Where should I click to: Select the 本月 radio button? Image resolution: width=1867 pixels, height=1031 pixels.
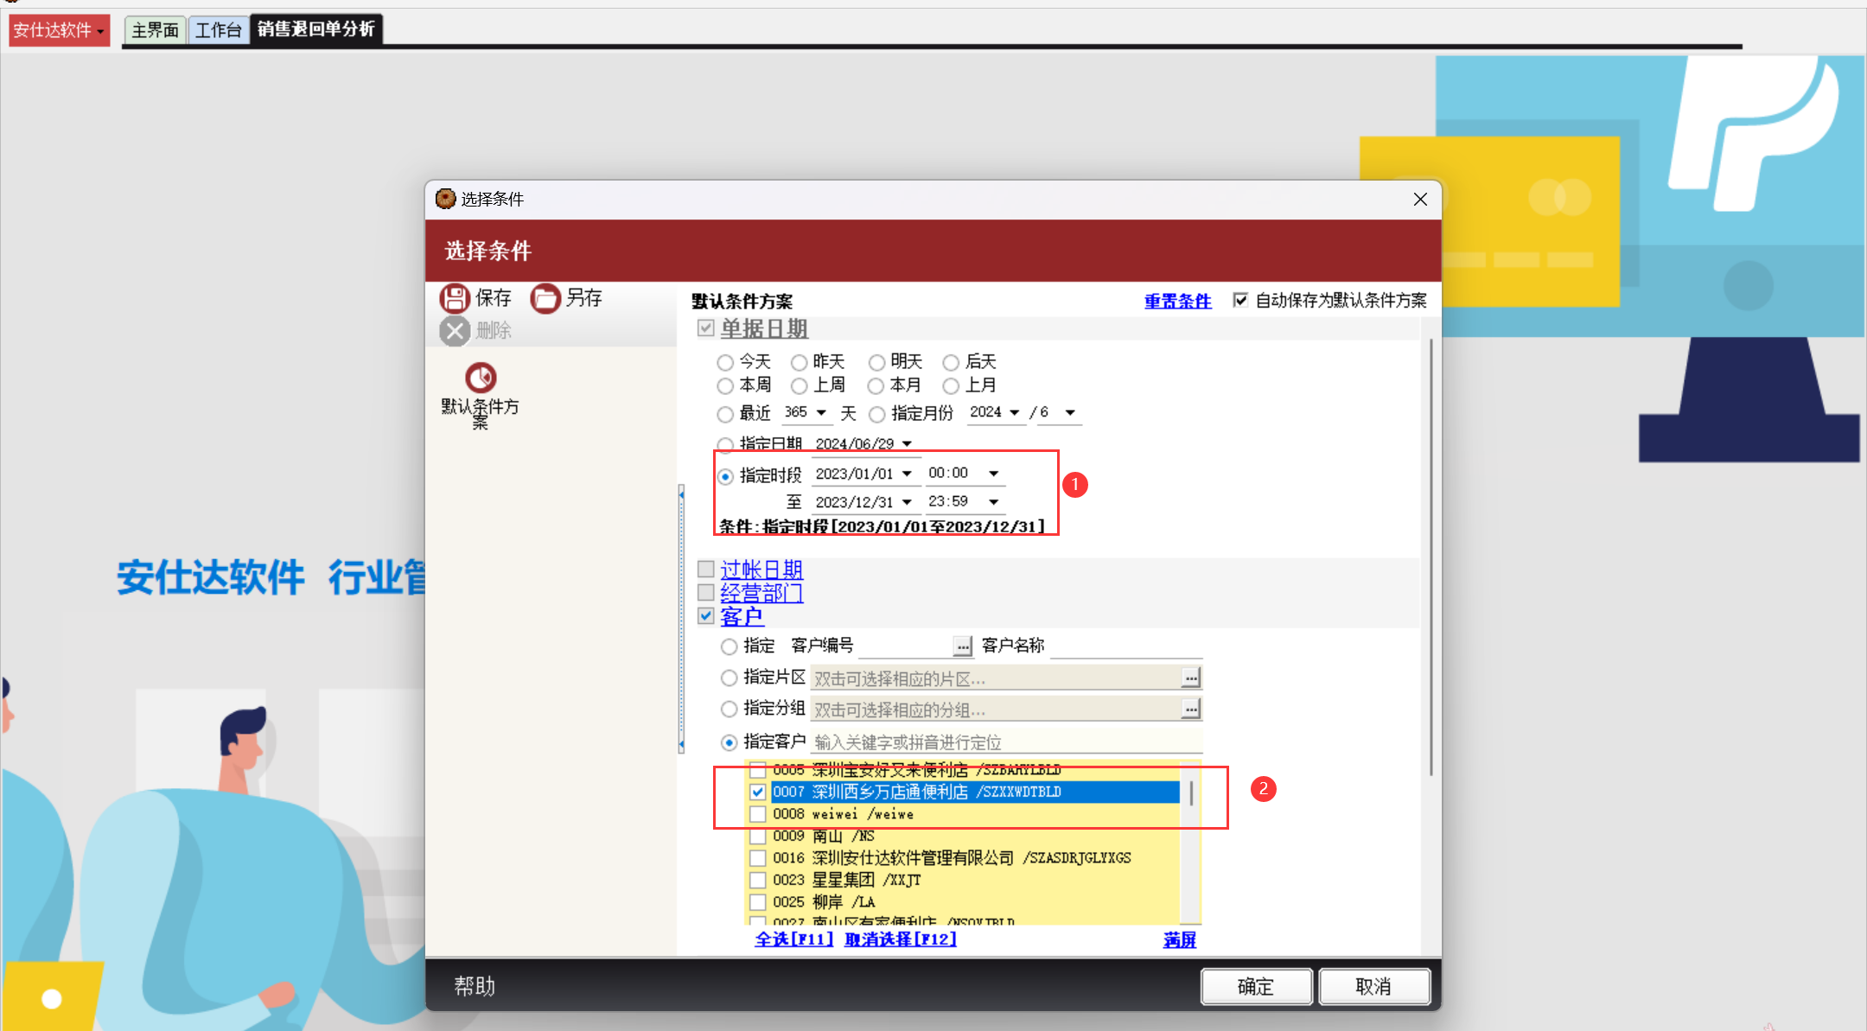point(876,386)
